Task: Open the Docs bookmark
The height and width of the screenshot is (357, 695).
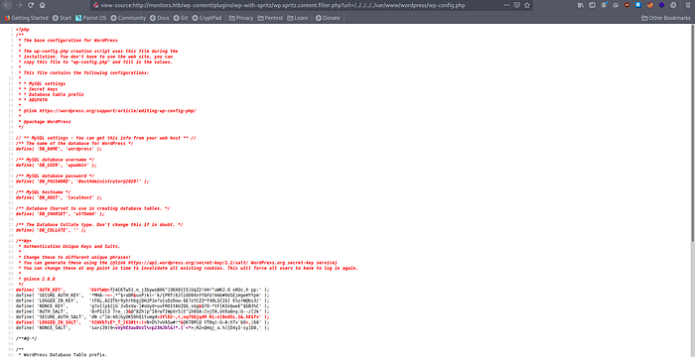Action: coord(159,18)
